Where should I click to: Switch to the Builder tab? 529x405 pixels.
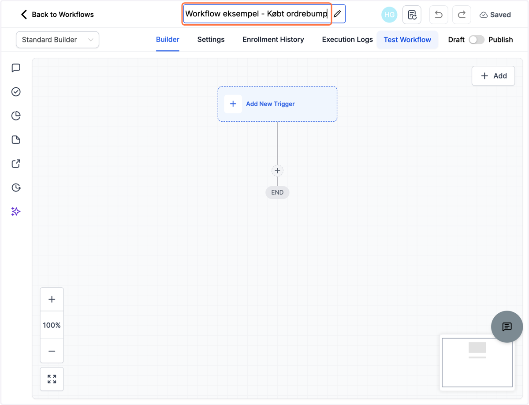[168, 40]
